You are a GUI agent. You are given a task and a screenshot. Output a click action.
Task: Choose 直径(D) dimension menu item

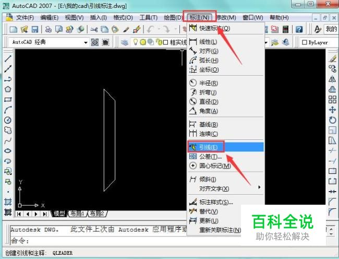(226, 102)
